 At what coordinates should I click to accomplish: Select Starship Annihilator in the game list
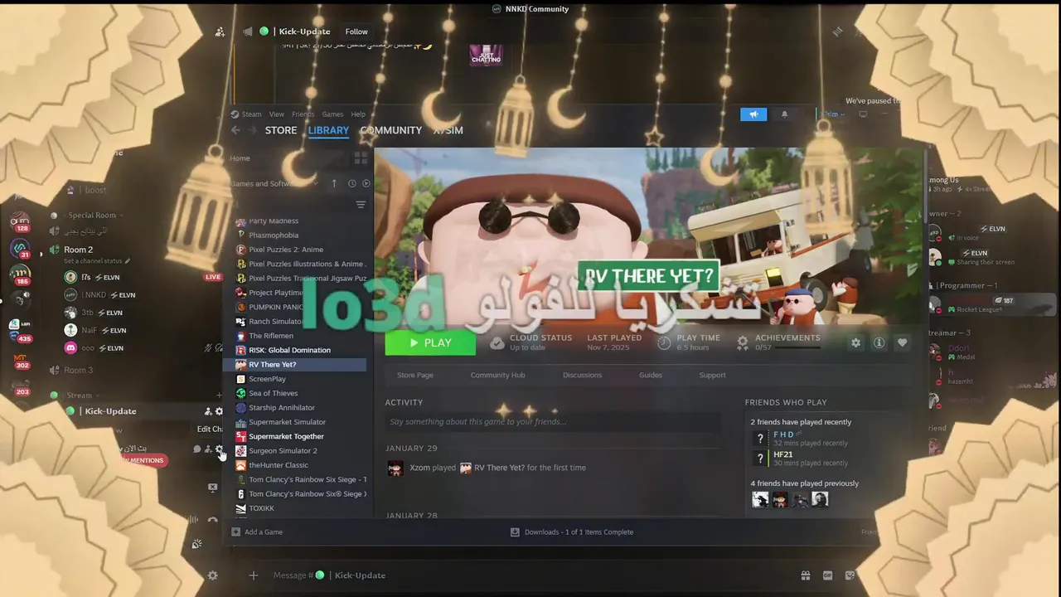[282, 408]
